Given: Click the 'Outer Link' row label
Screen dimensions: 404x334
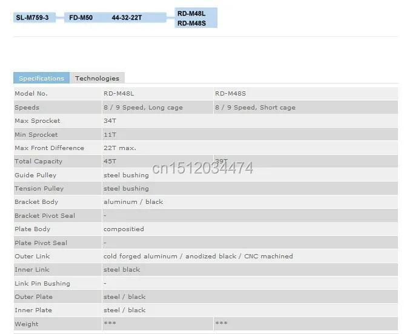Looking at the screenshot, I should 32,257.
